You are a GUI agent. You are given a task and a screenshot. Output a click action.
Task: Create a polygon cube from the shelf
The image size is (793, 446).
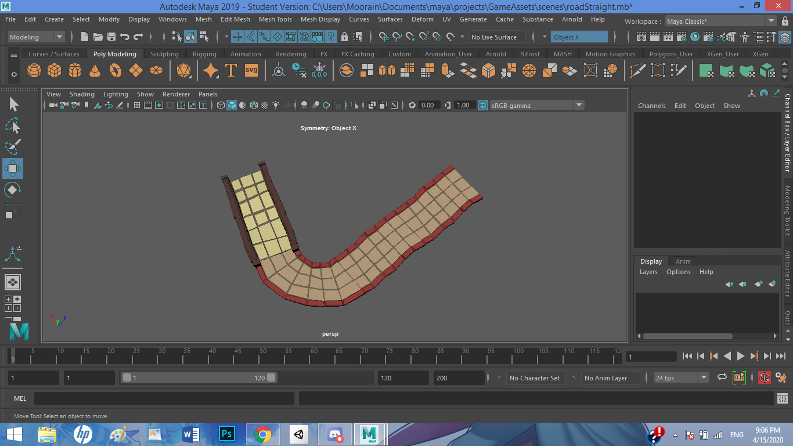55,71
